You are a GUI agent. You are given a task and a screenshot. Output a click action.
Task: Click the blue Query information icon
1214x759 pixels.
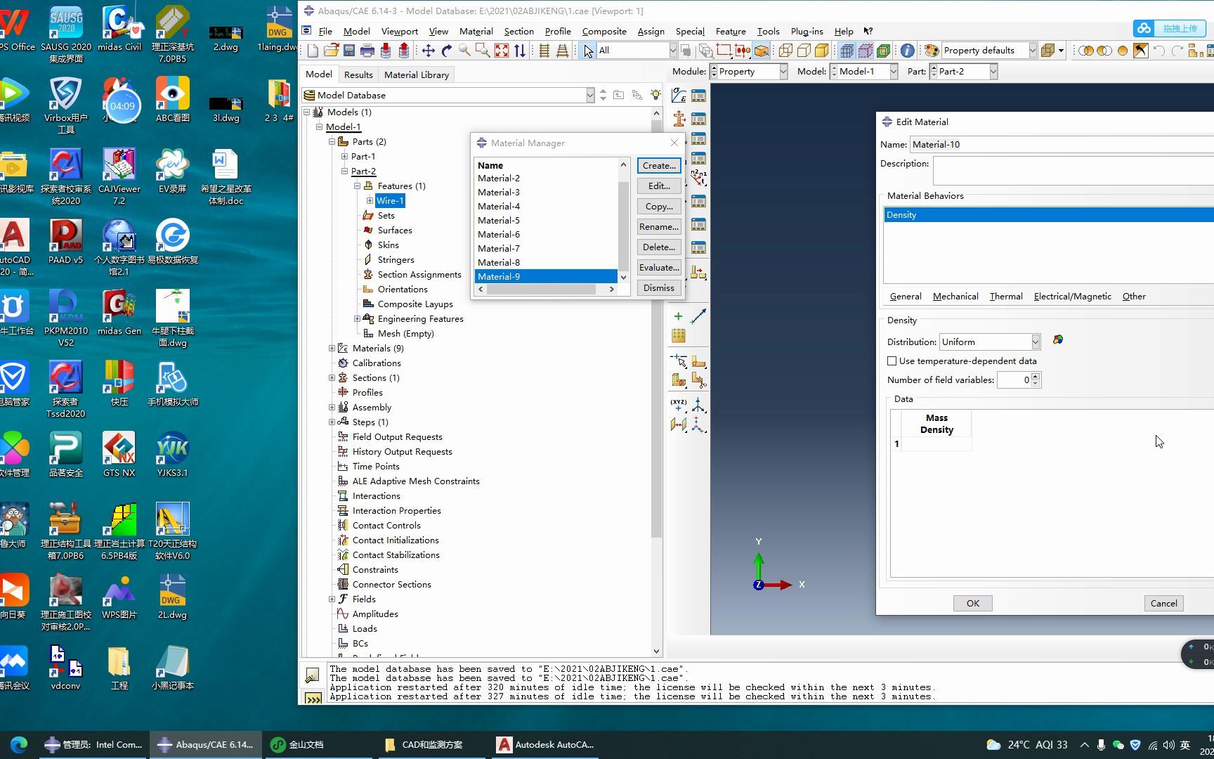pos(908,51)
